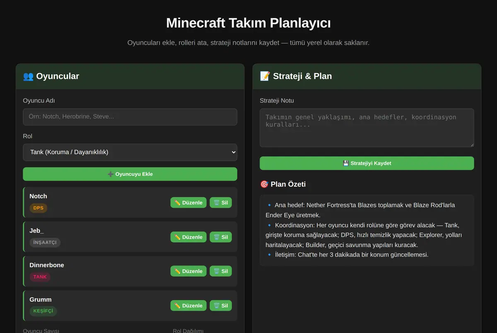This screenshot has width=497, height=333.
Task: Click the people icon beside Oyuncular heading
Action: coord(28,76)
